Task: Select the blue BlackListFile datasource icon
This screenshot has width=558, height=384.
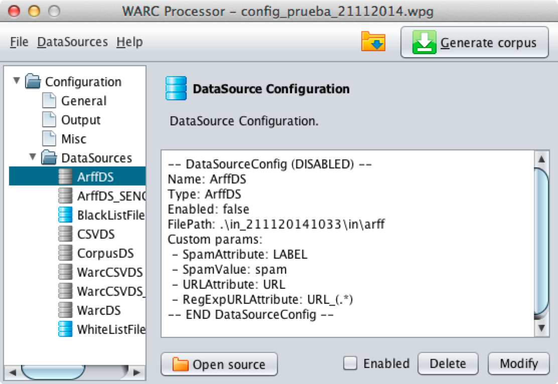Action: (65, 215)
